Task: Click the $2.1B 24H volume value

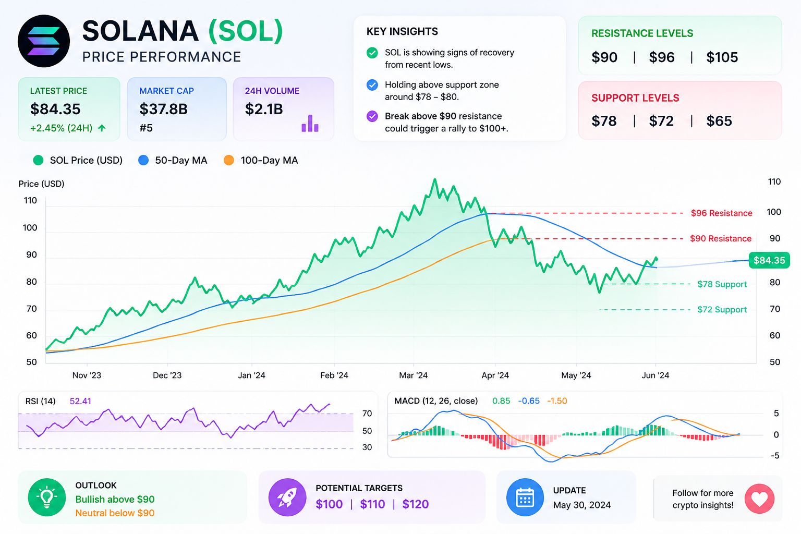Action: (264, 109)
